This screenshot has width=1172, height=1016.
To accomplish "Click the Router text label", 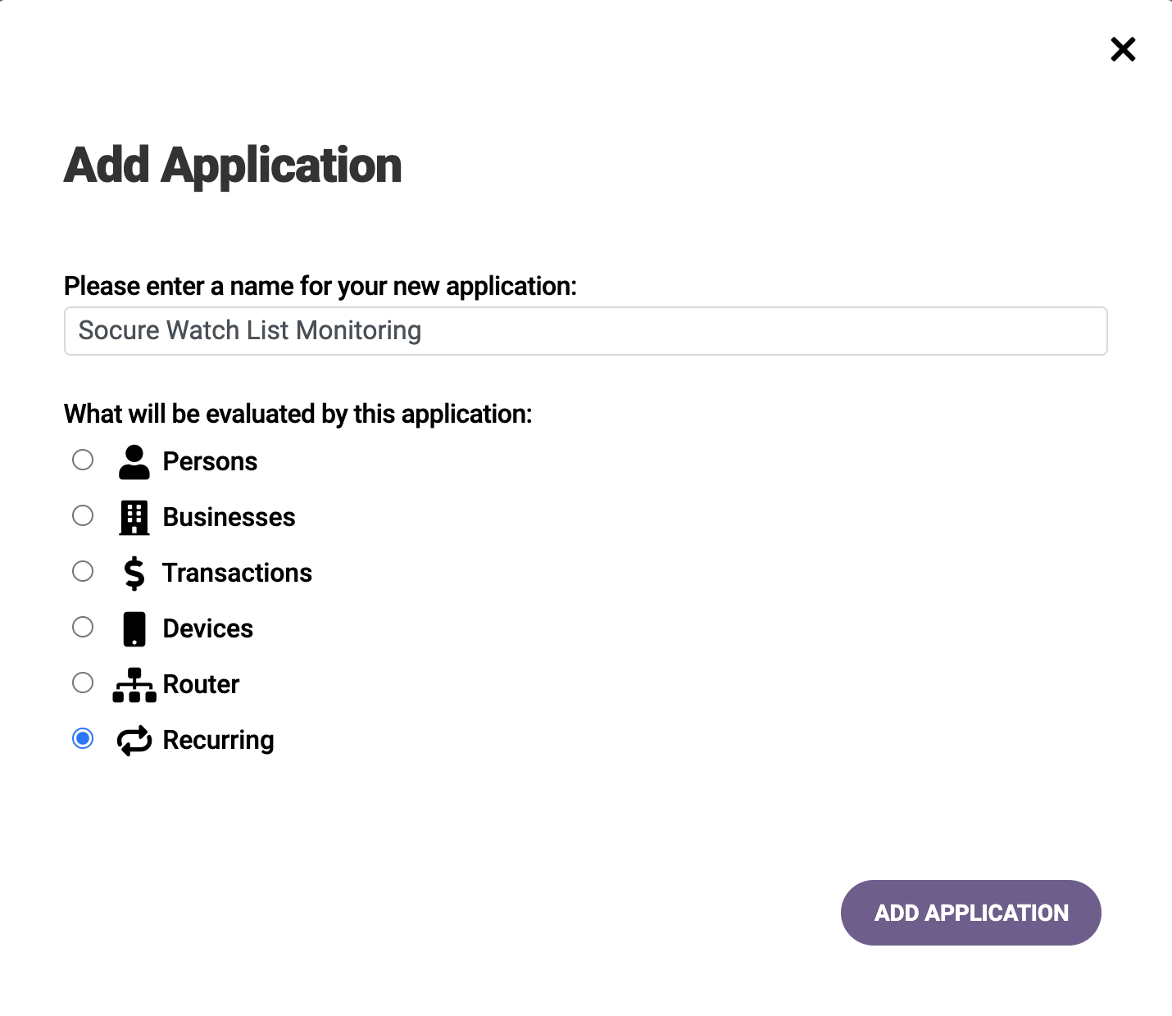I will click(201, 684).
